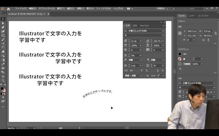This screenshot has height=136, width=219.
Task: Reset to default fill and stroke
Action: [1, 85]
